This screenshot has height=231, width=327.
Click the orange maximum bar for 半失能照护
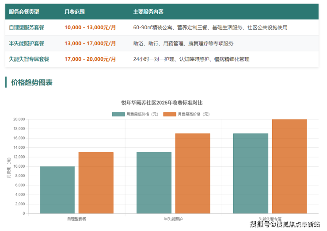193,173
